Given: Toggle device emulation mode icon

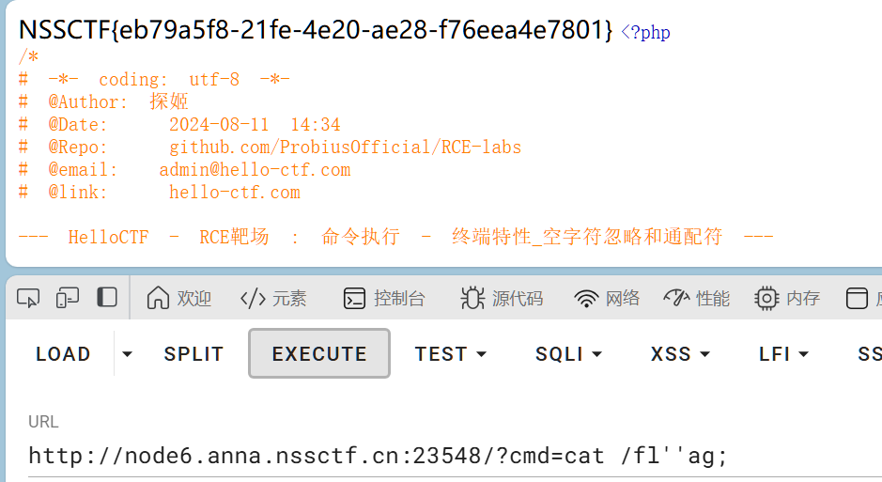Looking at the screenshot, I should [x=68, y=299].
